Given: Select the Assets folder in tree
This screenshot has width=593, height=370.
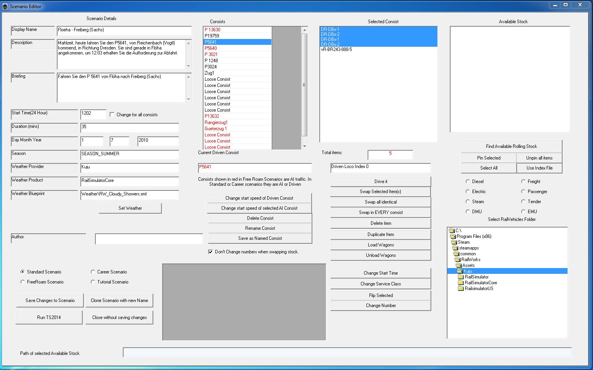Looking at the screenshot, I should (468, 265).
